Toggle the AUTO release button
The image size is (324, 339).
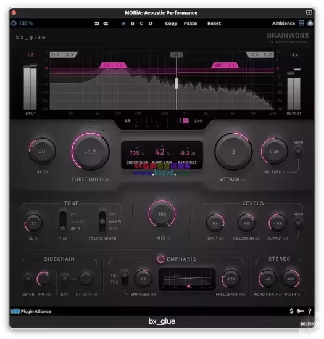(298, 151)
